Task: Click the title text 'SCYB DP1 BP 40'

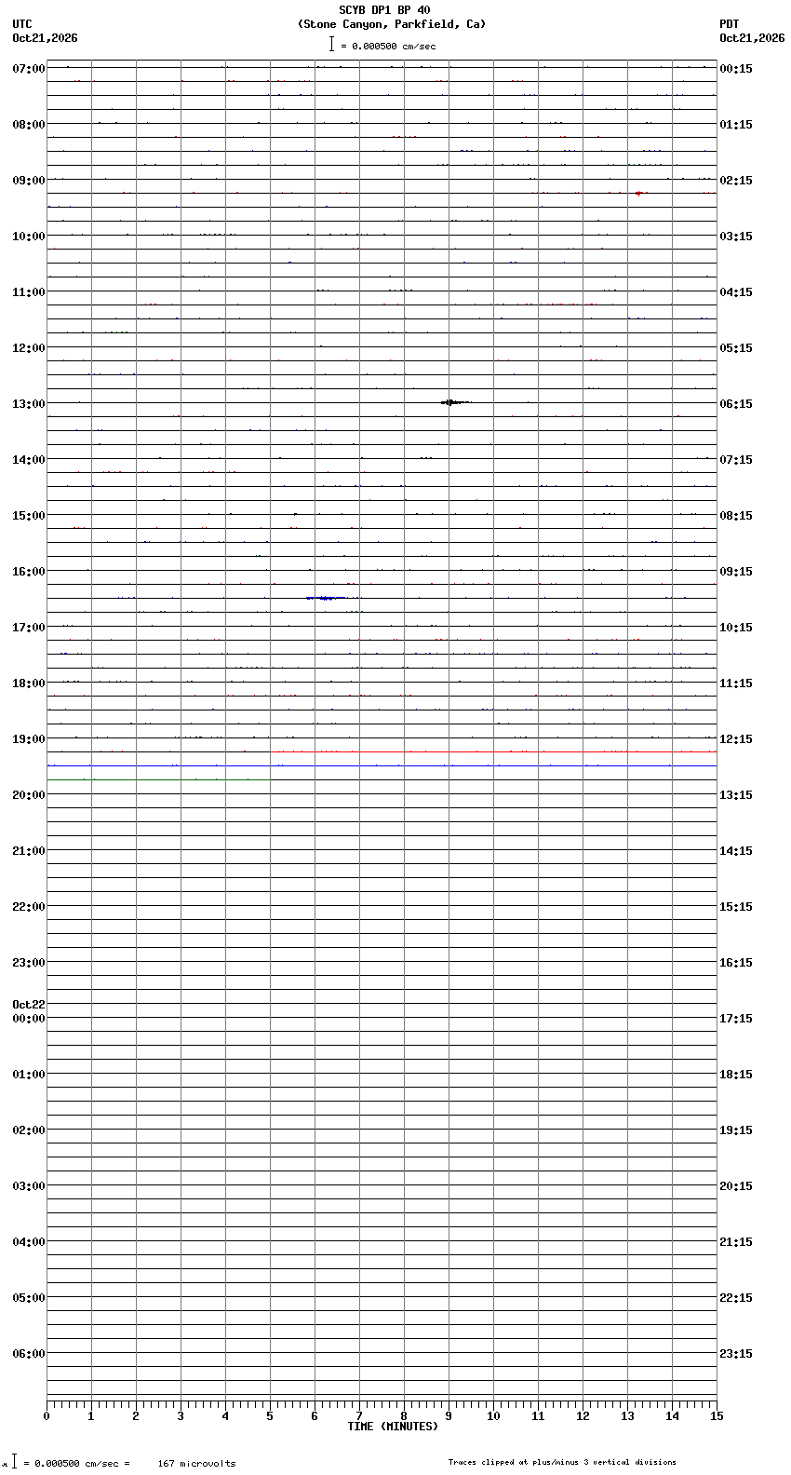Action: [x=384, y=10]
